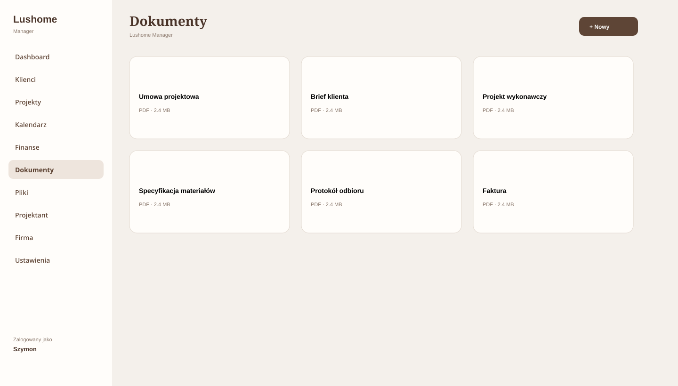Select the Faktura document title
Viewport: 678px width, 386px height.
[494, 191]
